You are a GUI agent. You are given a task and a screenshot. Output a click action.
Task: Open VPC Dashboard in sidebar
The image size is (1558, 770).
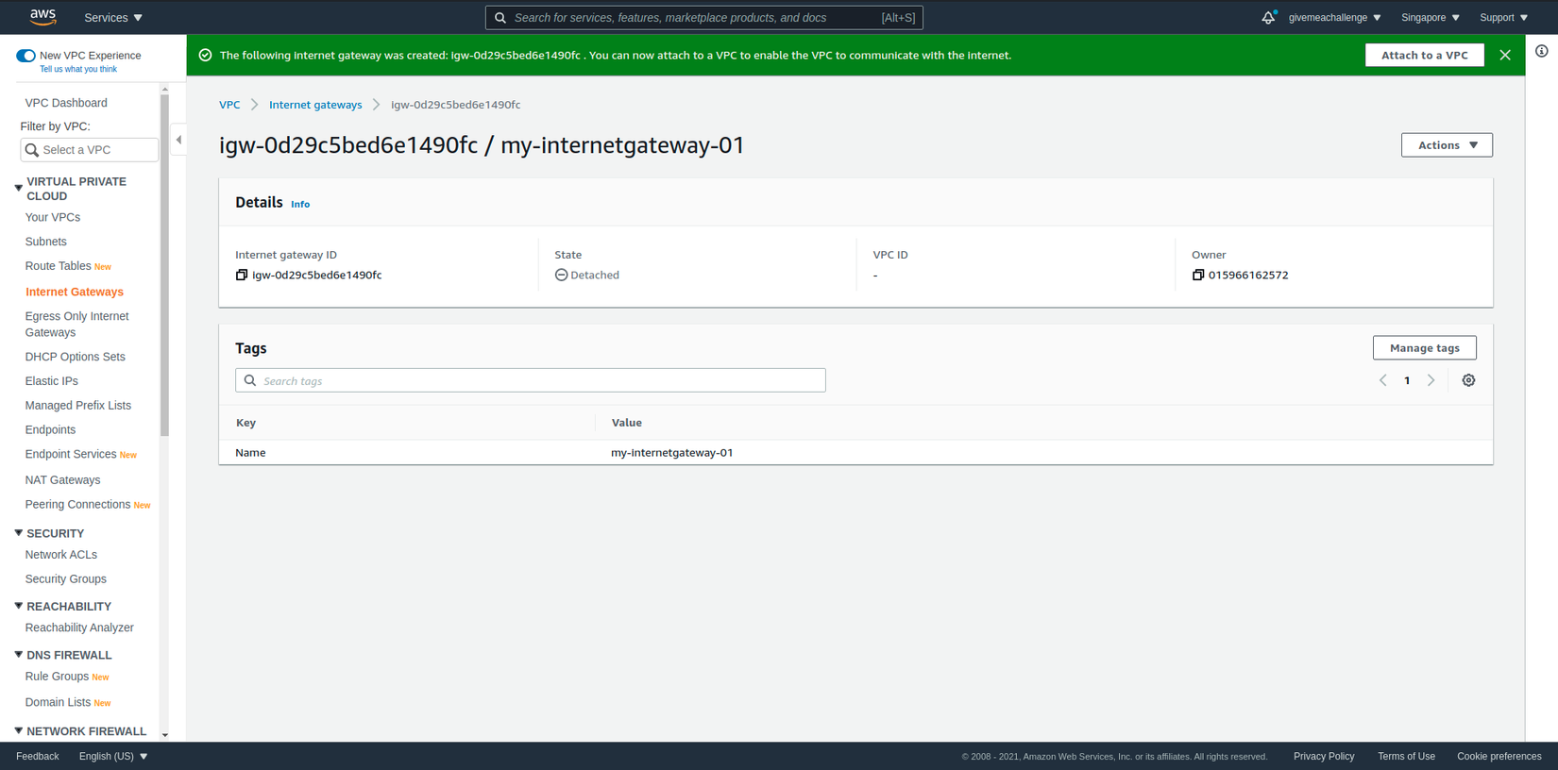point(66,103)
